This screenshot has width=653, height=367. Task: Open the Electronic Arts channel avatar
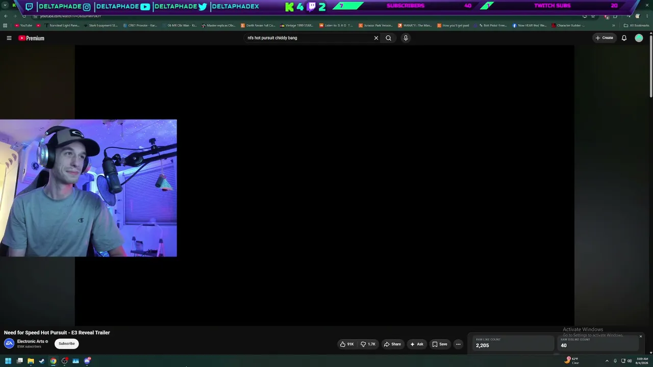click(x=9, y=344)
